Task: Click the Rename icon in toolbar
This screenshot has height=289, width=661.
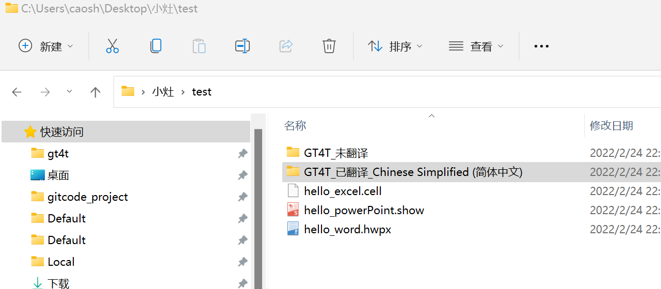Action: 242,46
